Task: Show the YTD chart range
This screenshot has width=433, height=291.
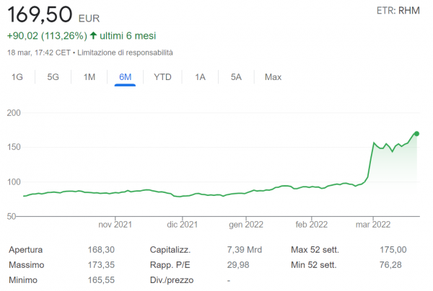Action: [162, 77]
